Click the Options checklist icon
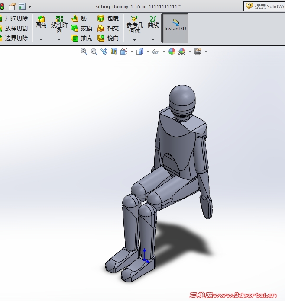Viewport: 285px width, 301px height. pyautogui.click(x=22, y=6)
